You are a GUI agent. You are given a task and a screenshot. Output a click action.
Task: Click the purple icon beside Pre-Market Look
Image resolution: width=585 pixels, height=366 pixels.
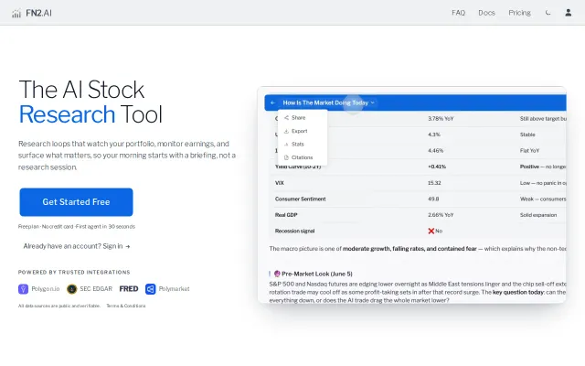[x=277, y=274]
